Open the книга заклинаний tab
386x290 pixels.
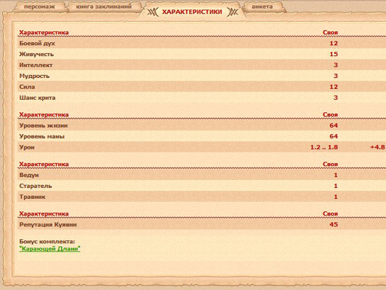click(103, 7)
